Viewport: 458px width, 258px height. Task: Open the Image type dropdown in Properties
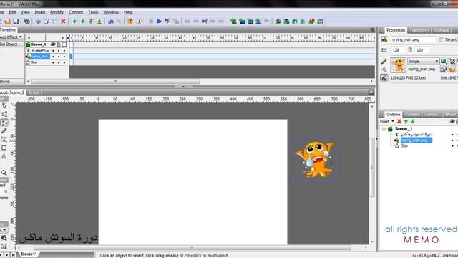point(423,61)
